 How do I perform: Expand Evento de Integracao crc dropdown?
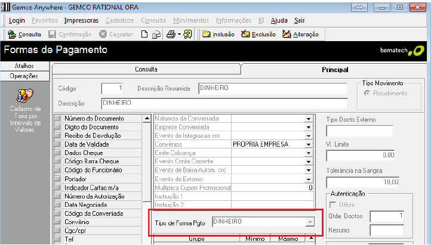[x=309, y=135]
